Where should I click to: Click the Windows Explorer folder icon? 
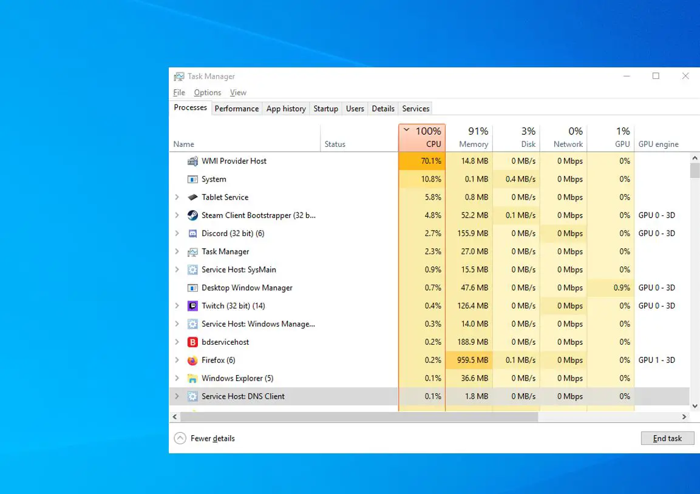[x=192, y=379]
